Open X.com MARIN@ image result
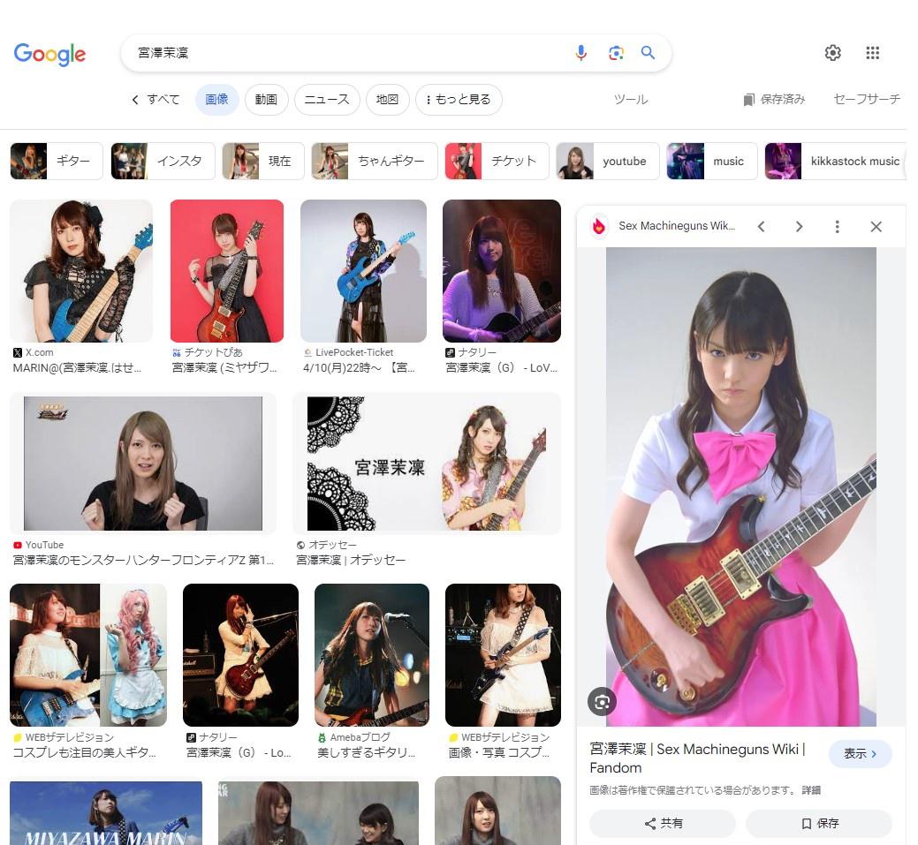Viewport: 918px width, 845px height. click(81, 271)
